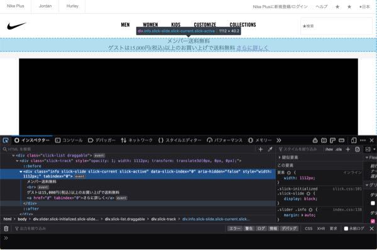Toggle the ログ console filter
This screenshot has width=377, height=250.
tap(261, 229)
